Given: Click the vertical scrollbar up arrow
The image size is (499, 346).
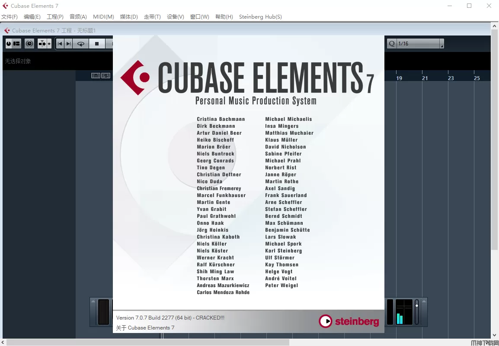Looking at the screenshot, I should click(x=495, y=26).
